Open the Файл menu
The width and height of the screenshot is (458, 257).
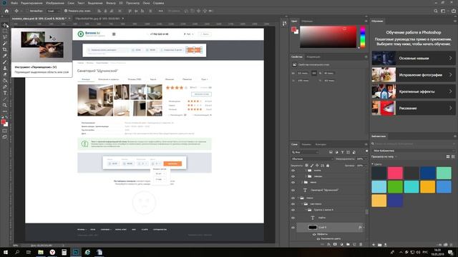point(14,3)
